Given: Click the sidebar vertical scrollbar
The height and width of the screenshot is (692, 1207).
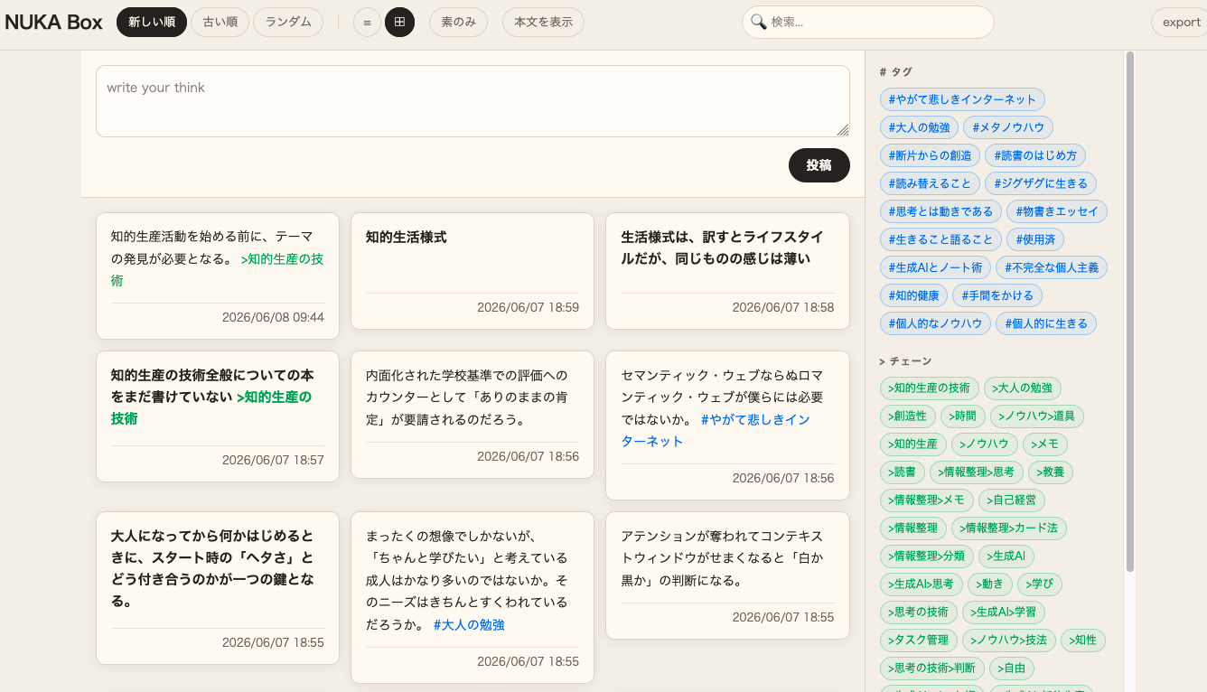Looking at the screenshot, I should pyautogui.click(x=1129, y=312).
